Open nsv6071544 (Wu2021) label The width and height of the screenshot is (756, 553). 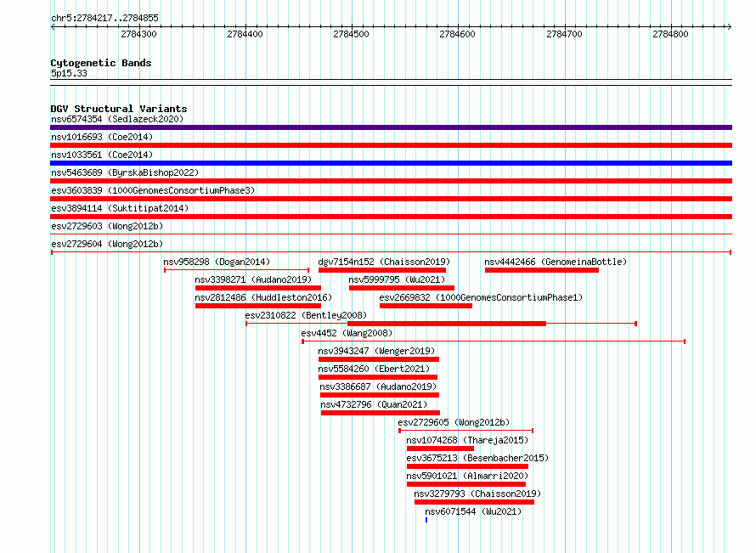[473, 511]
